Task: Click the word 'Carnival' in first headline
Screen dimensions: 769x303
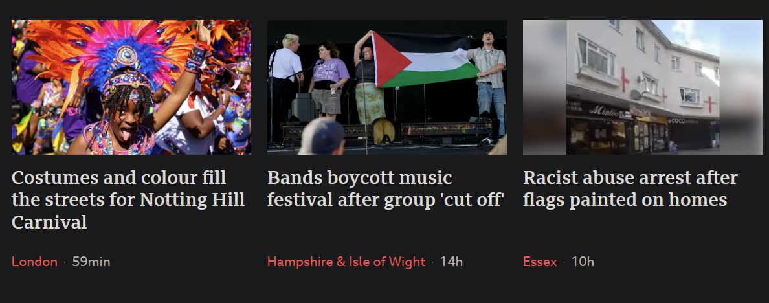Action: pyautogui.click(x=49, y=222)
